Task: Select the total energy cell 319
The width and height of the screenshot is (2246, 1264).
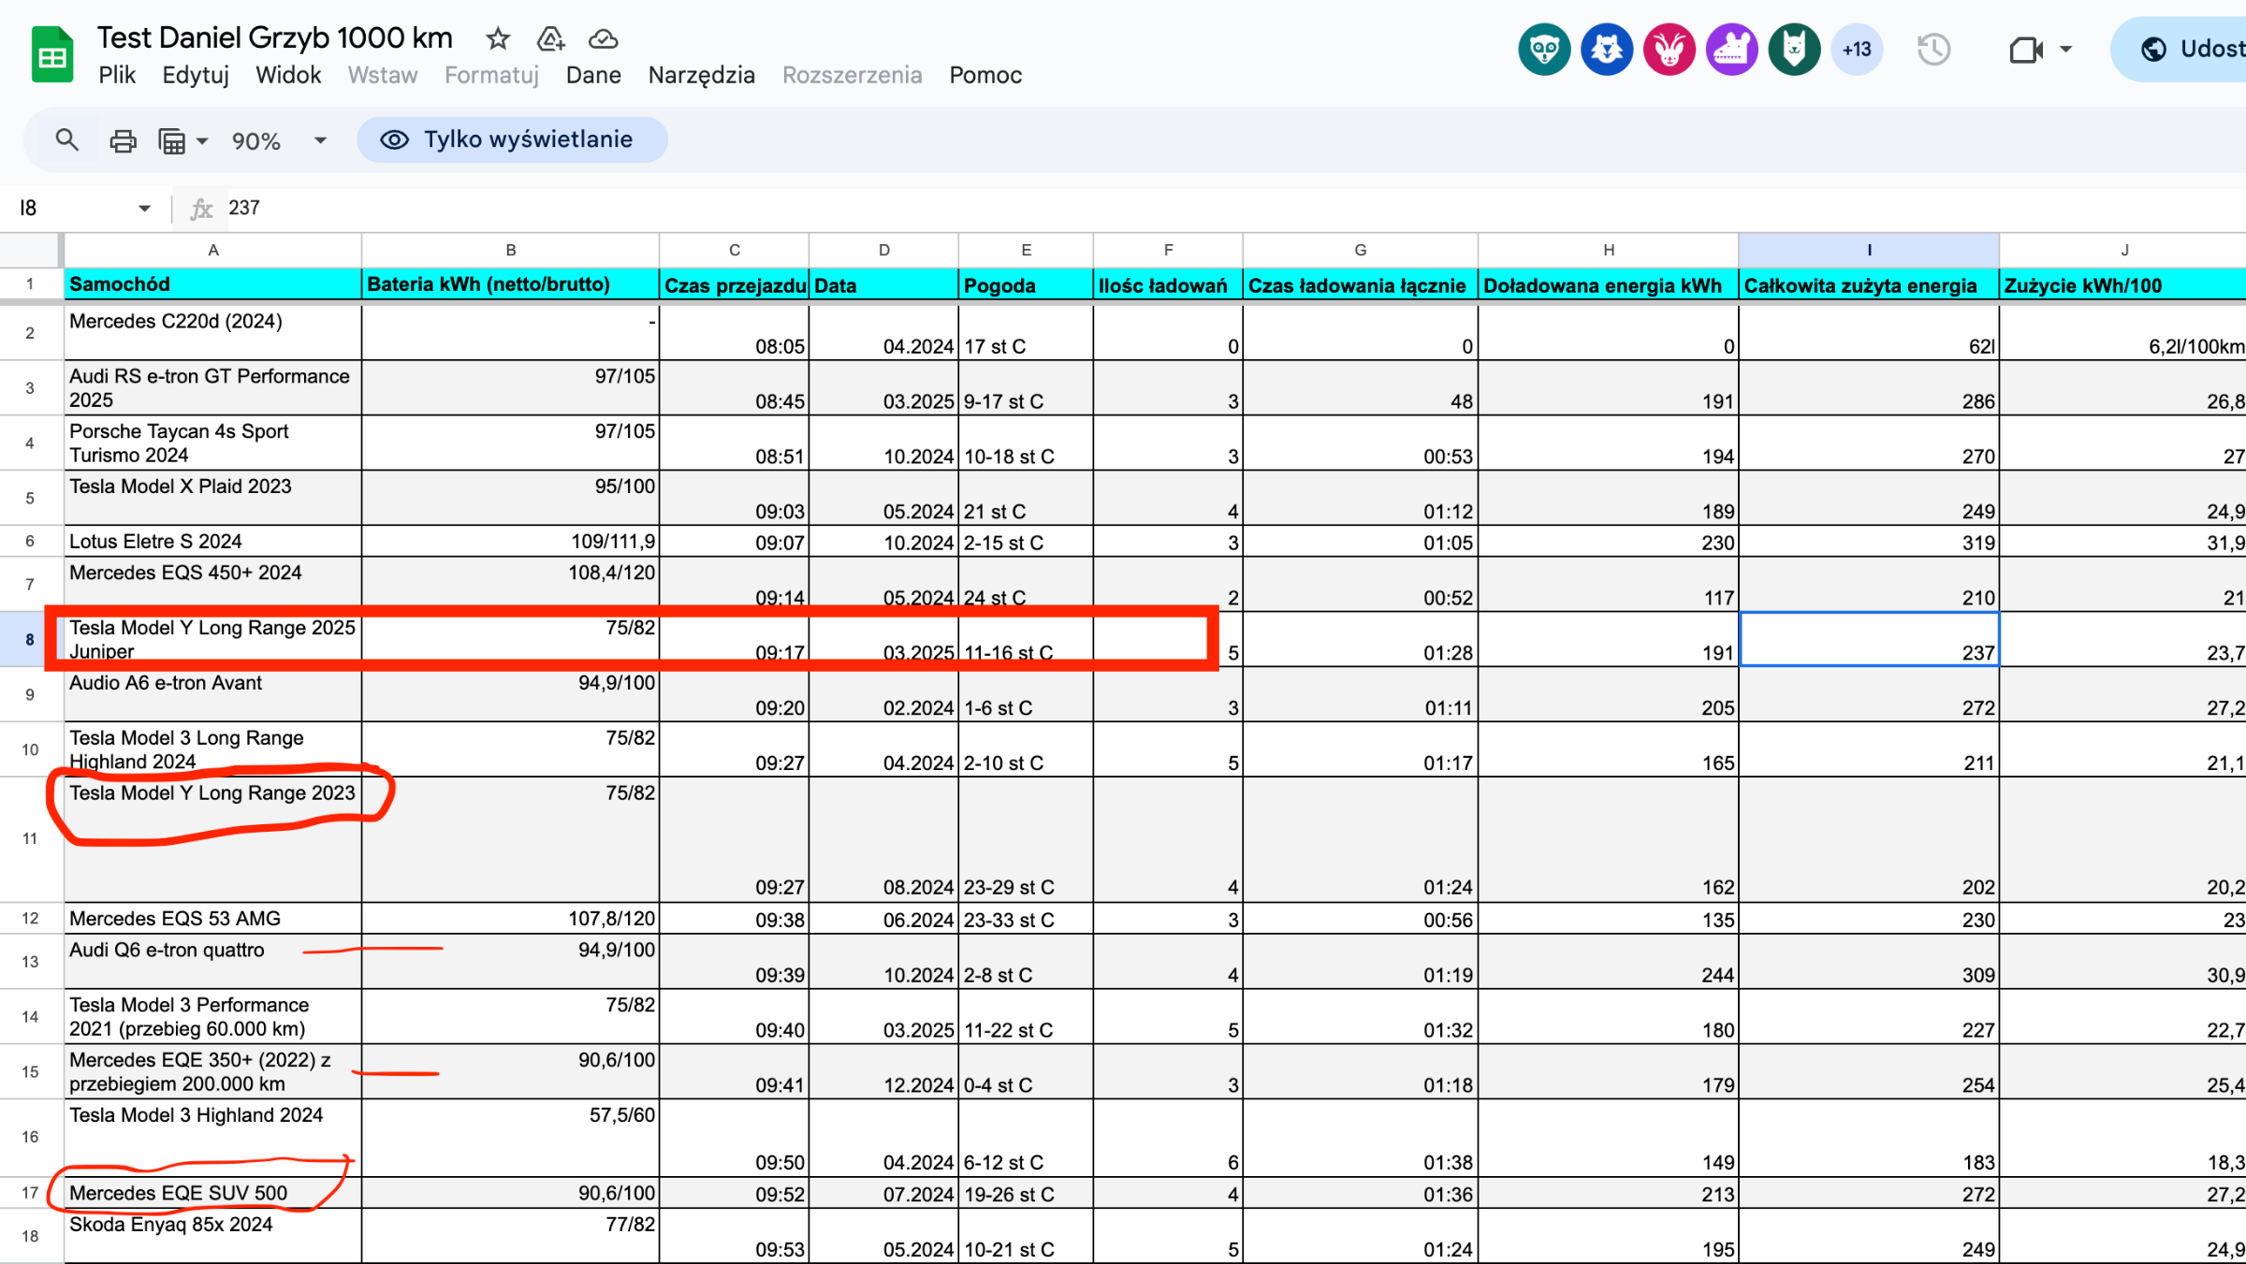Action: [x=1870, y=542]
